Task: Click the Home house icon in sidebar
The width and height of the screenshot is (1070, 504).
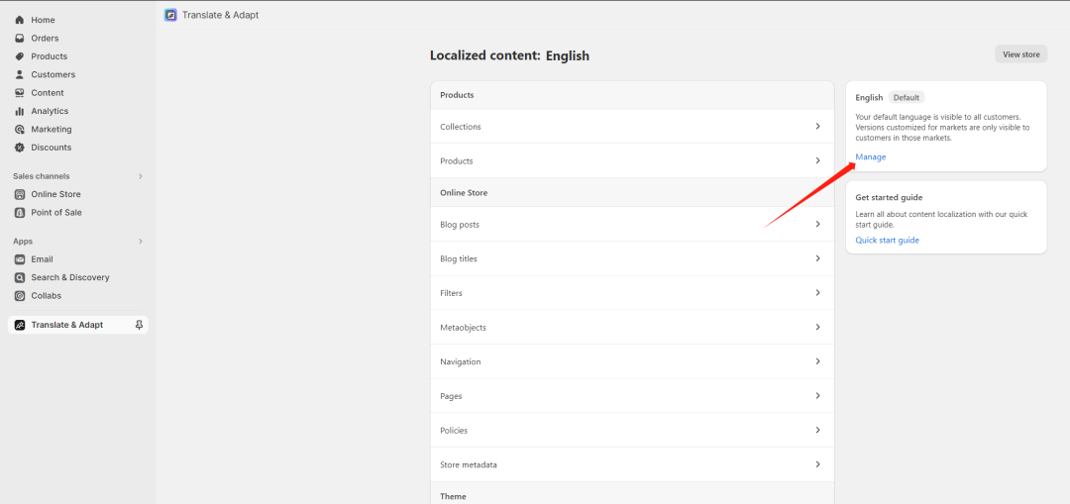Action: (x=20, y=20)
